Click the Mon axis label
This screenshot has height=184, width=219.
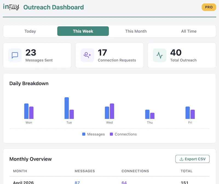coord(29,122)
